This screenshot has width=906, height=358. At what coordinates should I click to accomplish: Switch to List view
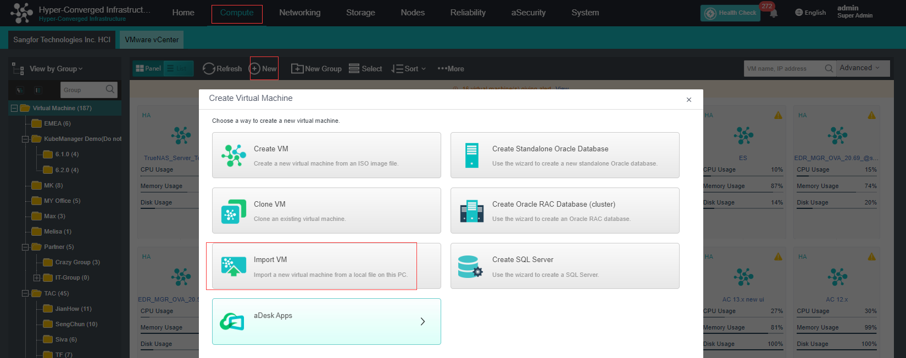(x=178, y=69)
